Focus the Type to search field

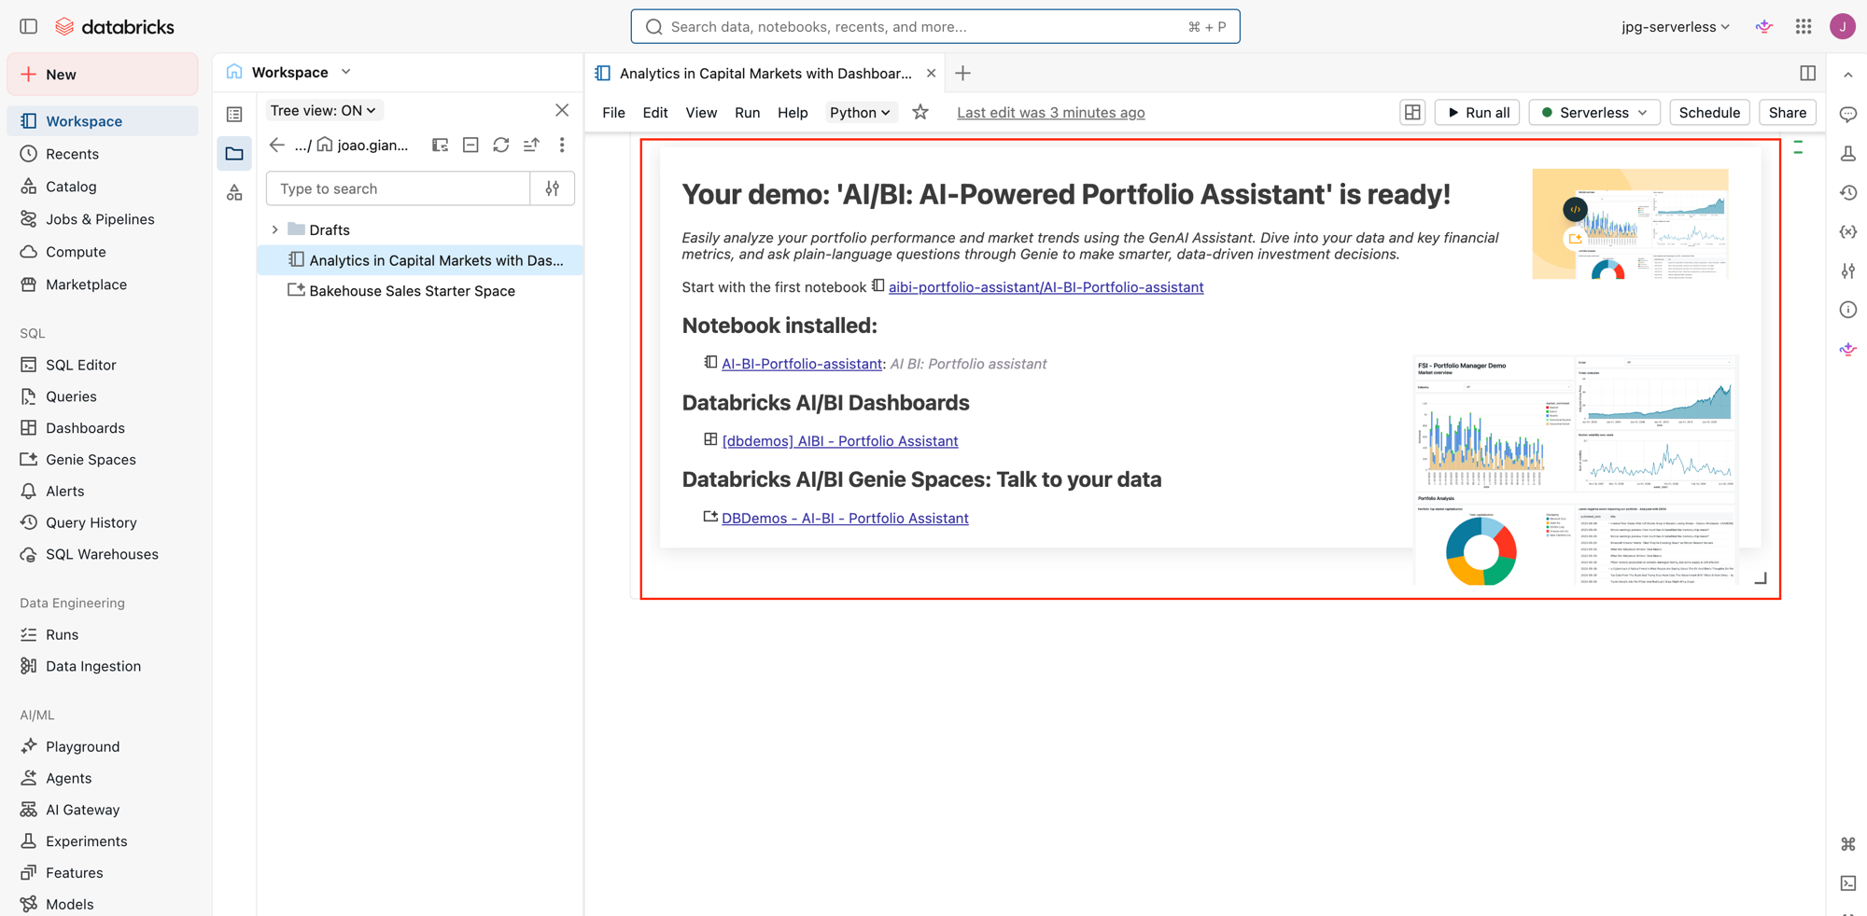click(x=399, y=188)
